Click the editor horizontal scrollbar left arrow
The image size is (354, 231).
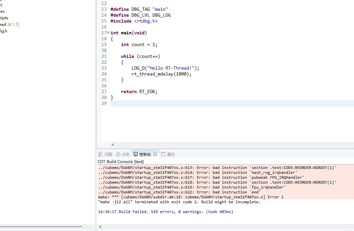113,145
